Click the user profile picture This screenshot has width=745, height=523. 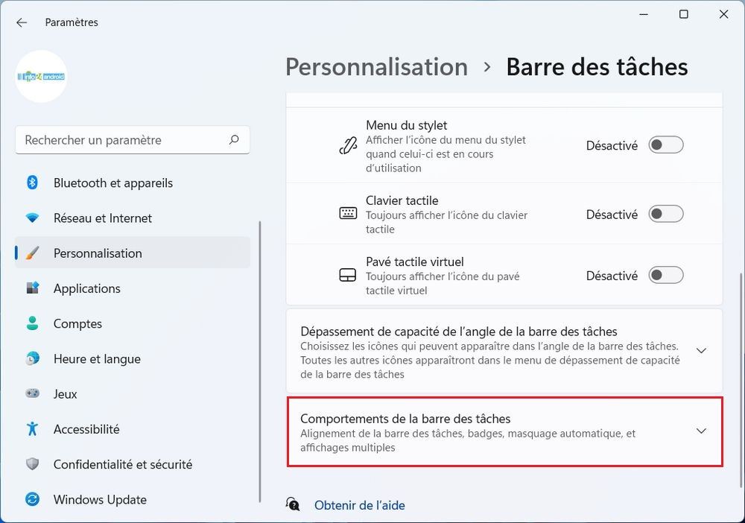pyautogui.click(x=42, y=76)
